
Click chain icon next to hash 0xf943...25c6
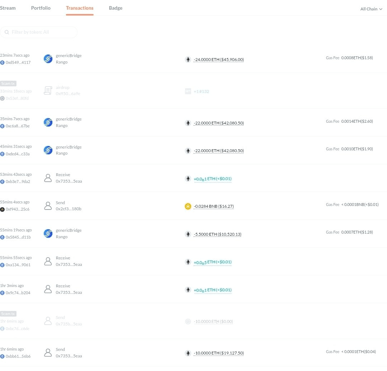click(x=2, y=209)
